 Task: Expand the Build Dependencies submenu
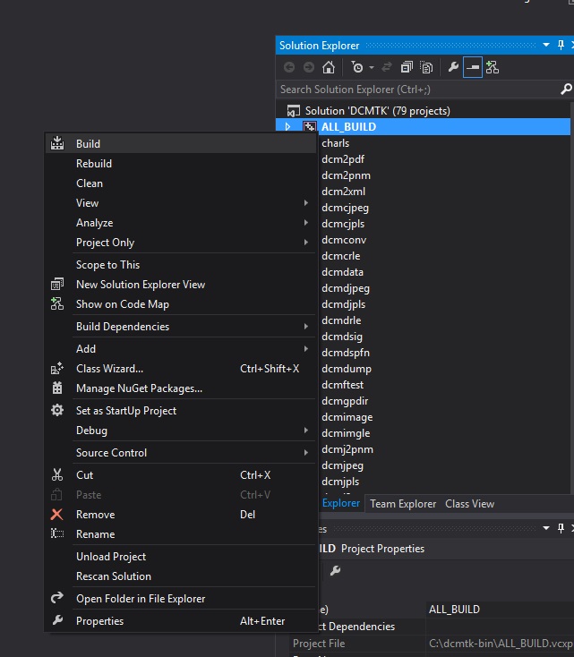(x=180, y=327)
